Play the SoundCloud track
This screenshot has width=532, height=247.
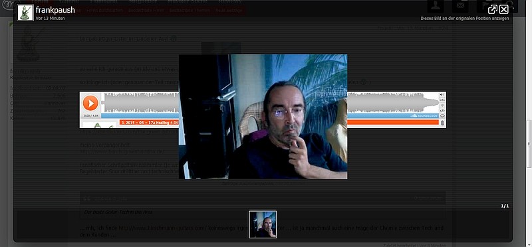pyautogui.click(x=90, y=103)
